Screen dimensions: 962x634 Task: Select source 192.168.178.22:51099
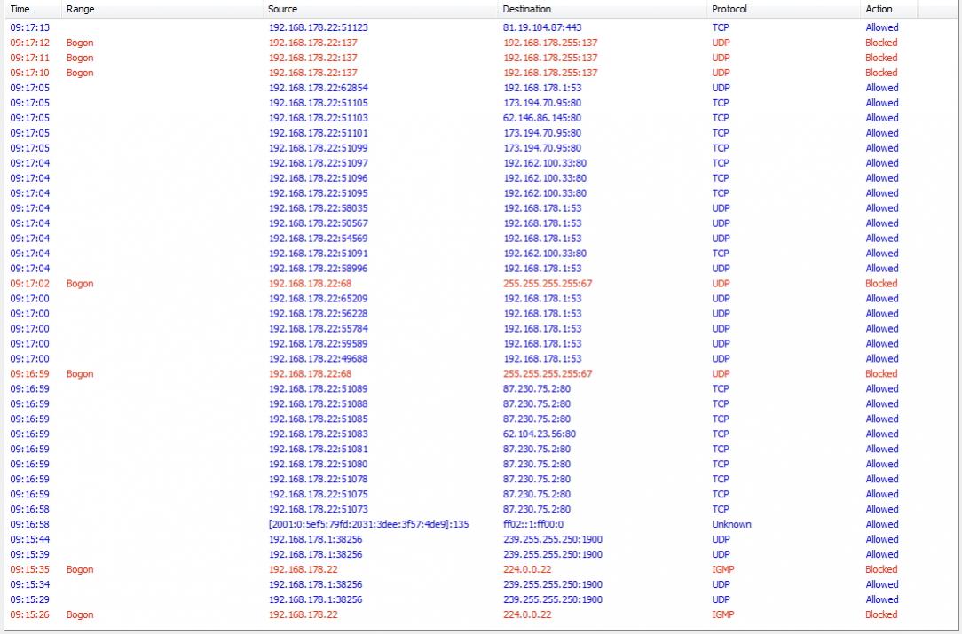point(319,148)
